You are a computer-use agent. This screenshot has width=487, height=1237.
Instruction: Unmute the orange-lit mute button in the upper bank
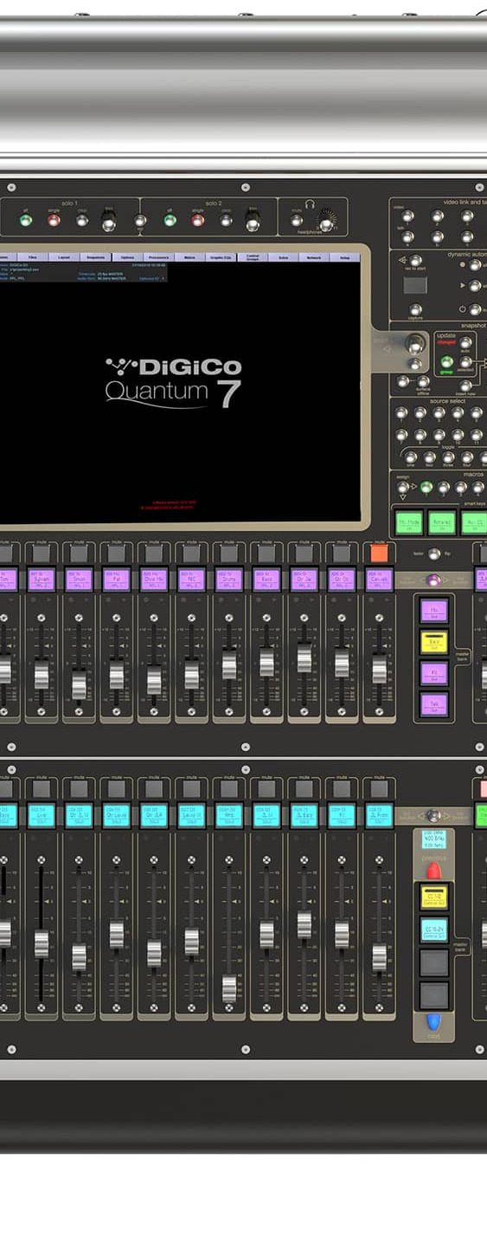tap(379, 553)
